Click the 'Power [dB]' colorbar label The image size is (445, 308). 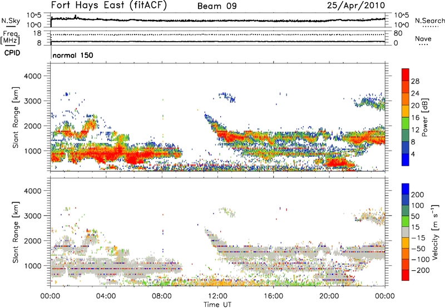424,117
